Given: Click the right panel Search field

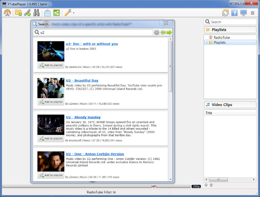Looking at the screenshot, I should [230, 22].
